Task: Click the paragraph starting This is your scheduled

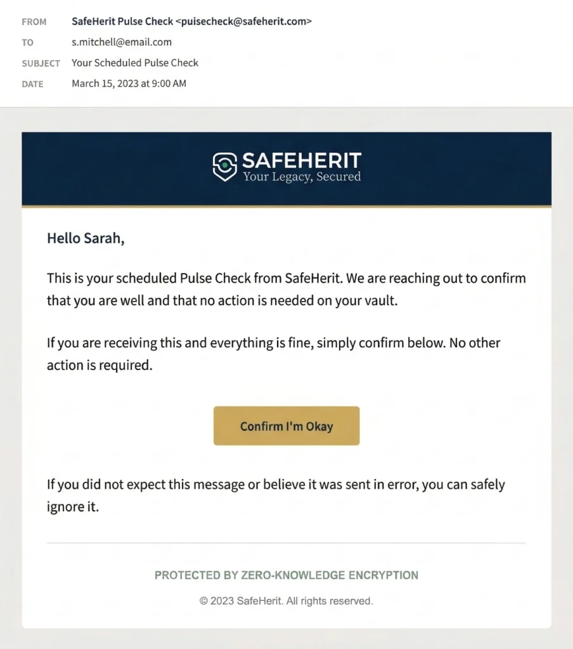Action: click(286, 289)
